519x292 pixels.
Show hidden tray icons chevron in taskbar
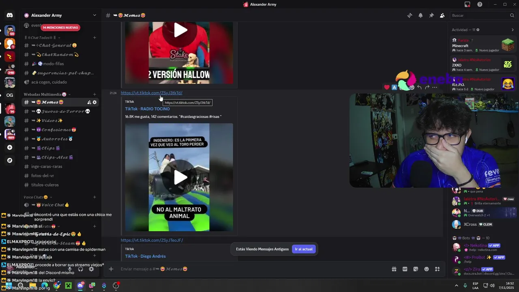tap(457, 286)
